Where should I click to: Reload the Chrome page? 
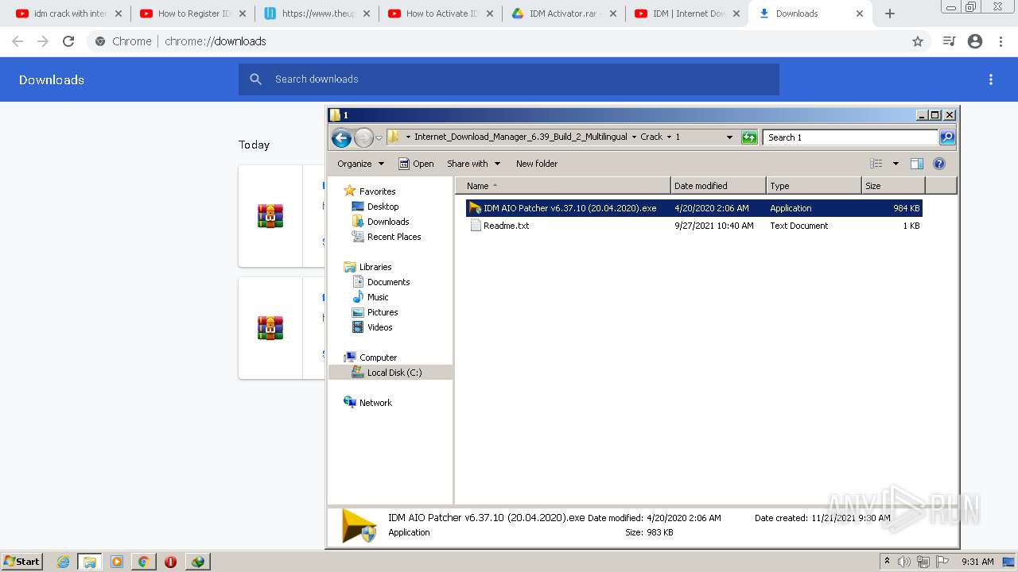point(68,41)
